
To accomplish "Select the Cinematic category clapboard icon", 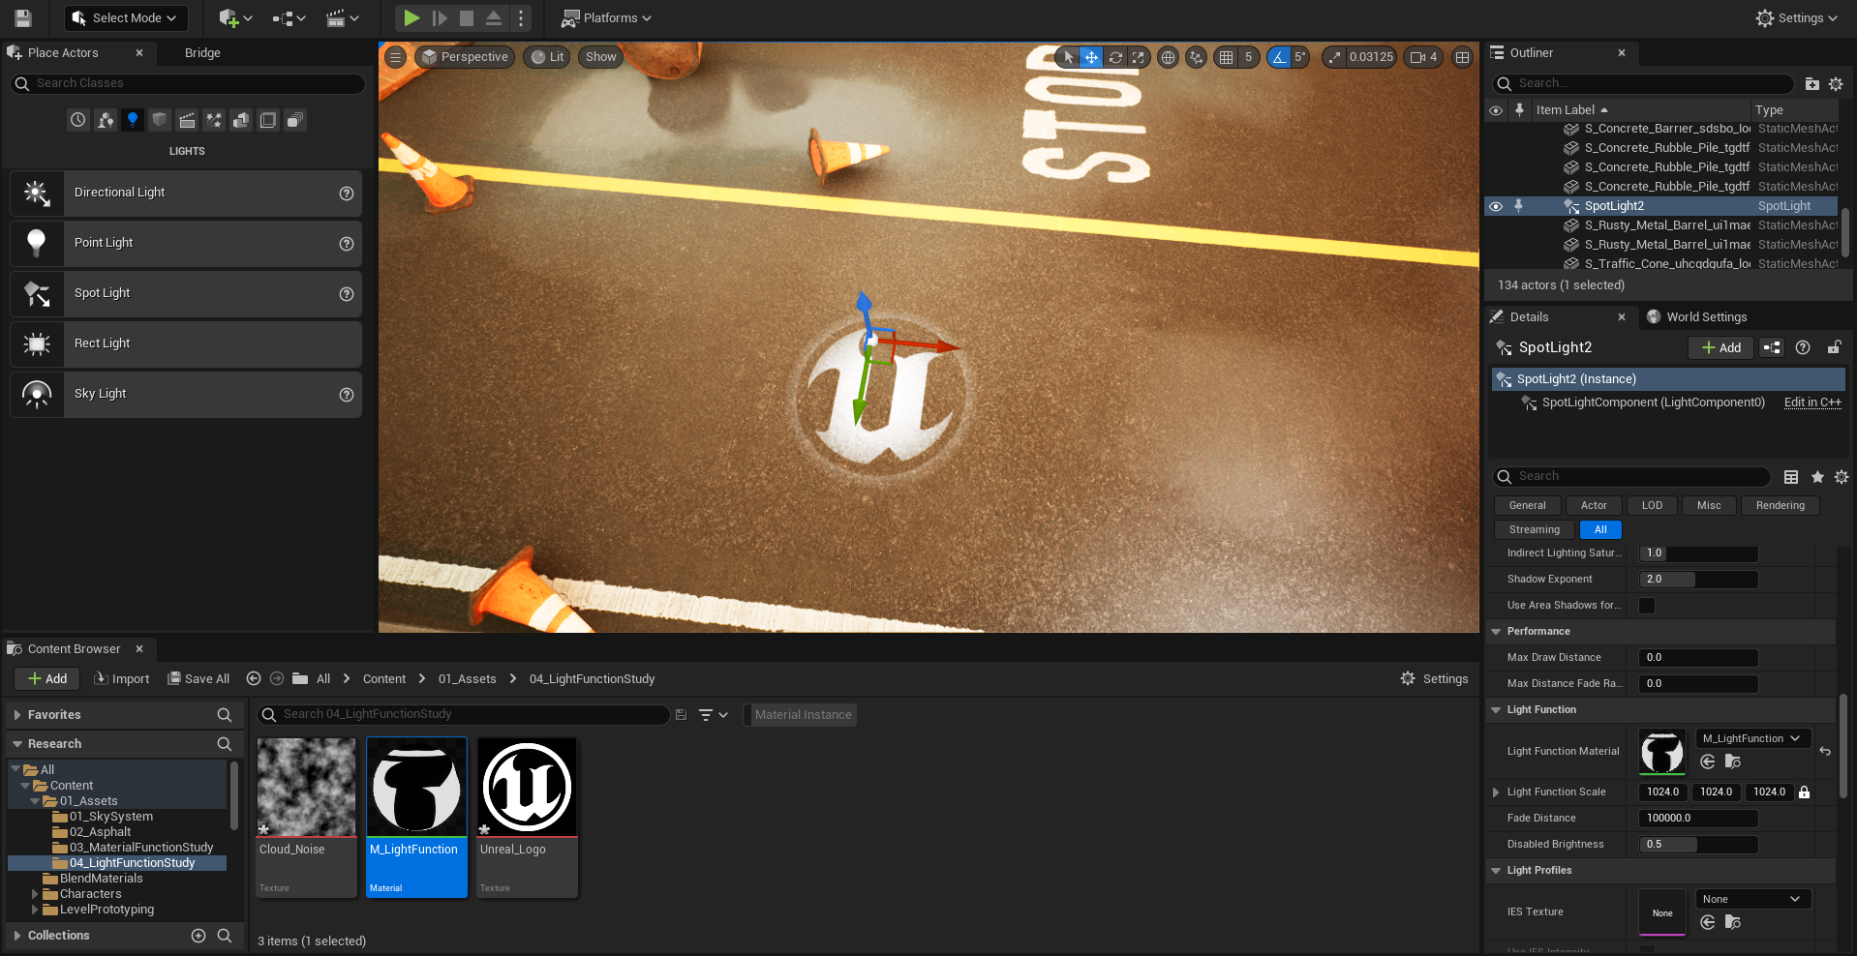I will click(x=187, y=120).
